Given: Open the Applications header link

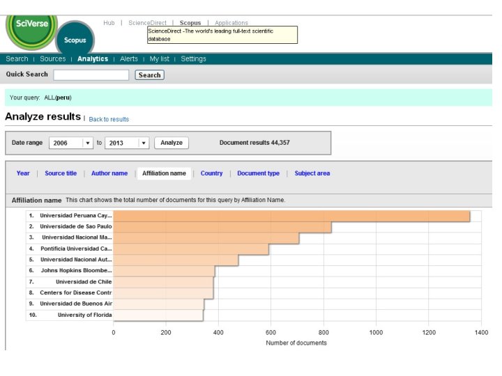Looking at the screenshot, I should coord(231,23).
